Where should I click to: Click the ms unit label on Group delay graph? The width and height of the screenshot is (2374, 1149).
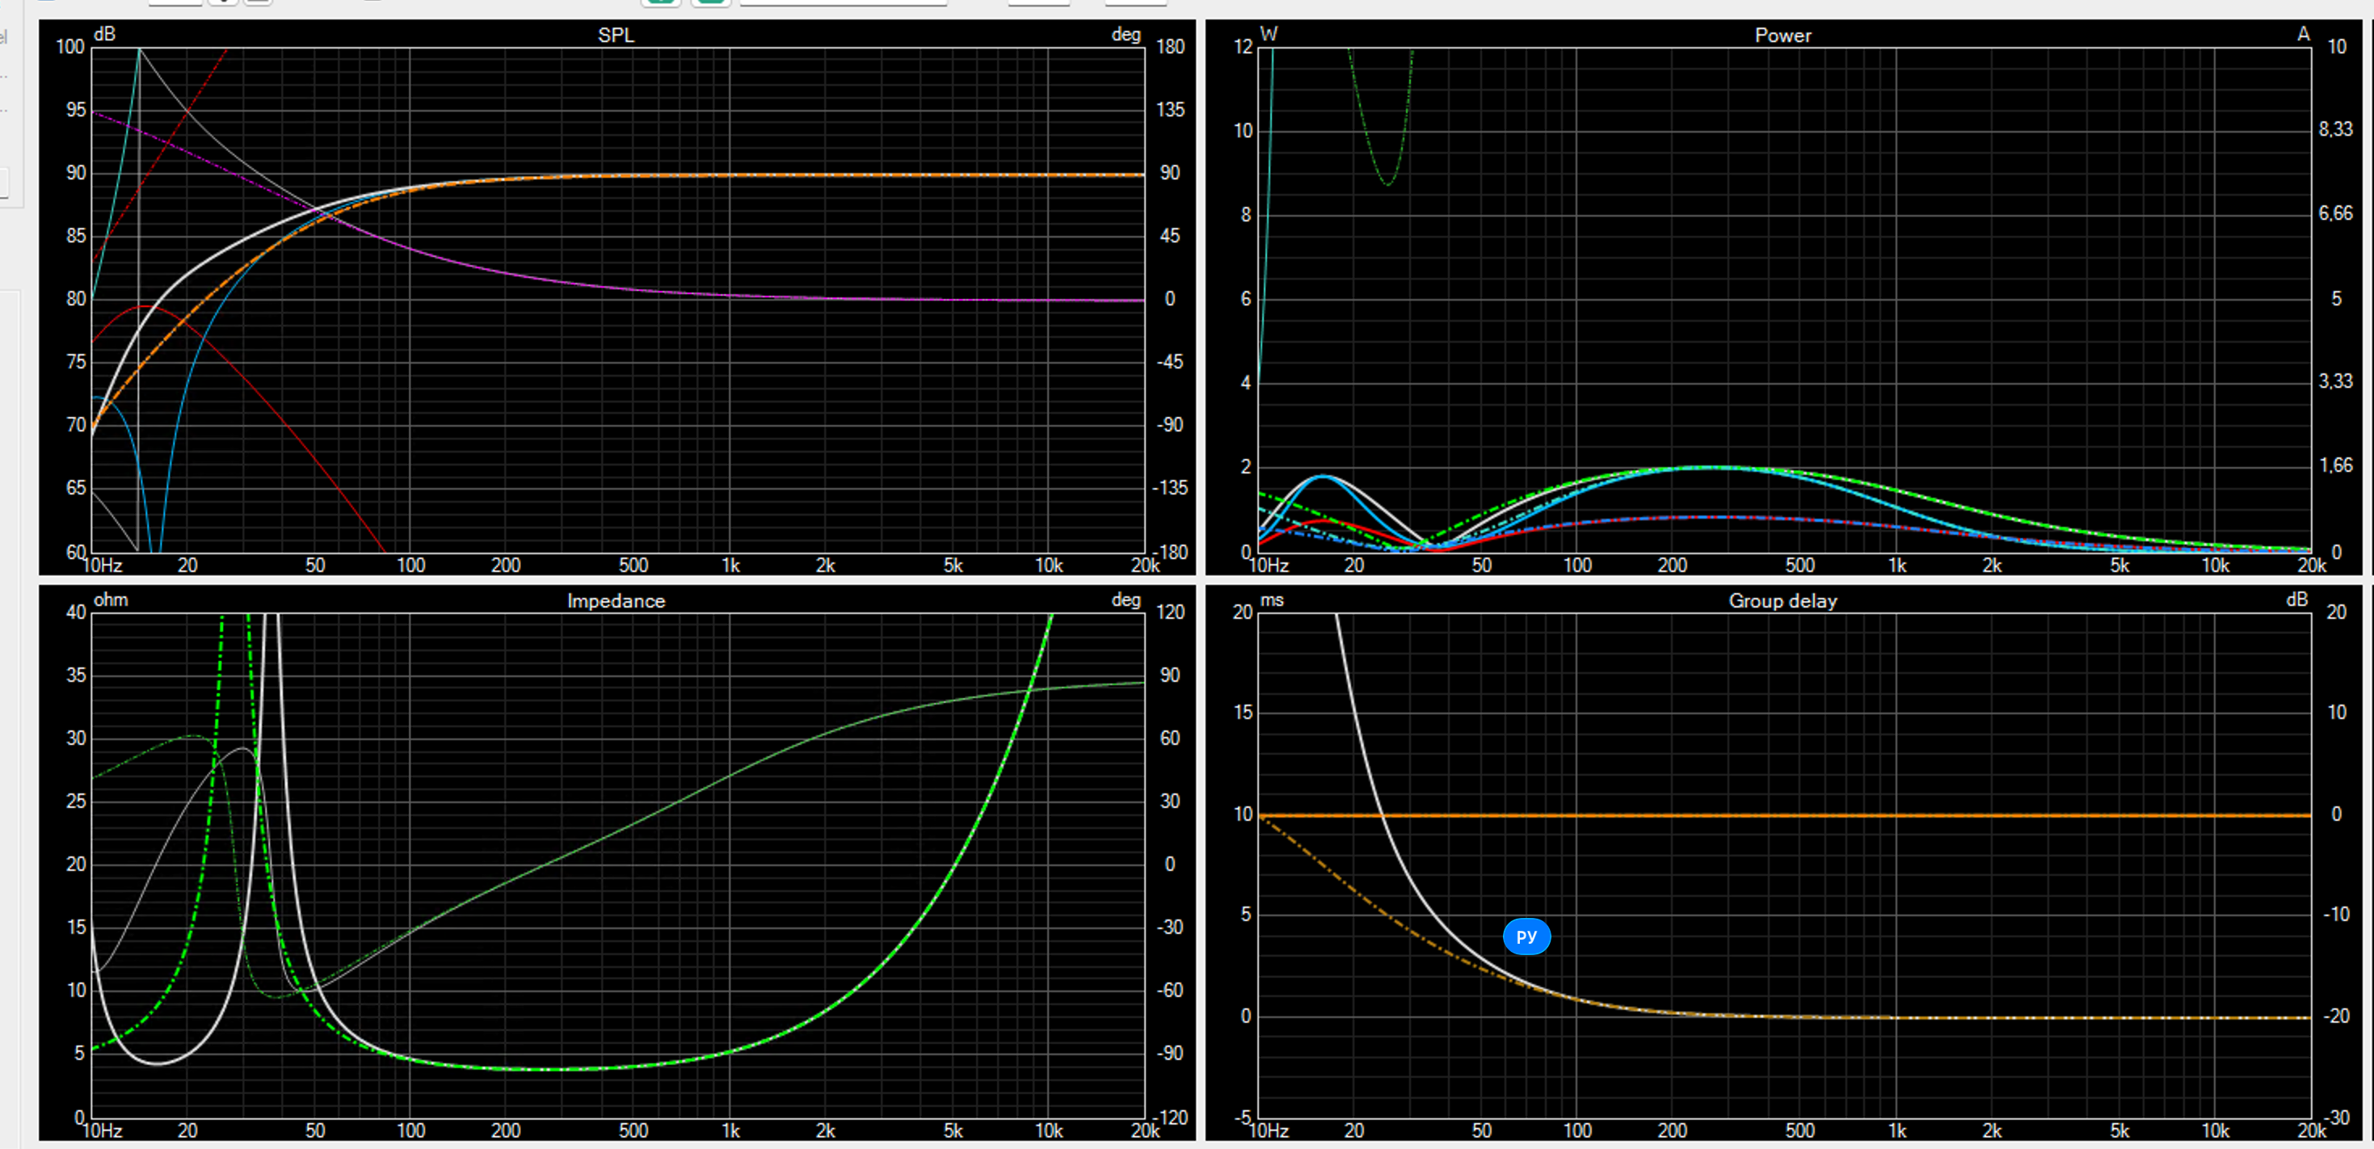[1272, 600]
